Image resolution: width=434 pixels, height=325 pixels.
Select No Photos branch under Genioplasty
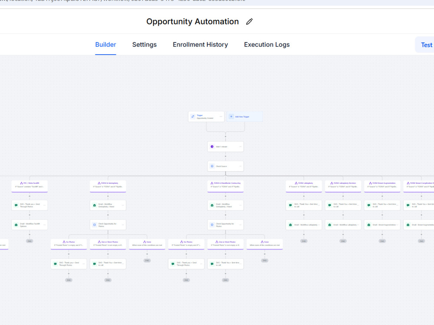tap(69, 244)
